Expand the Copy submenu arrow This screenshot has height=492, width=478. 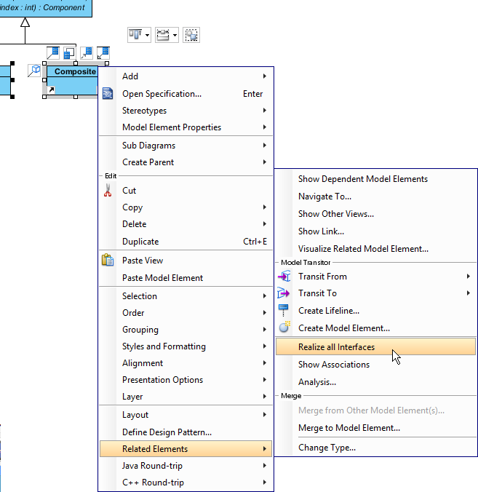pos(265,207)
